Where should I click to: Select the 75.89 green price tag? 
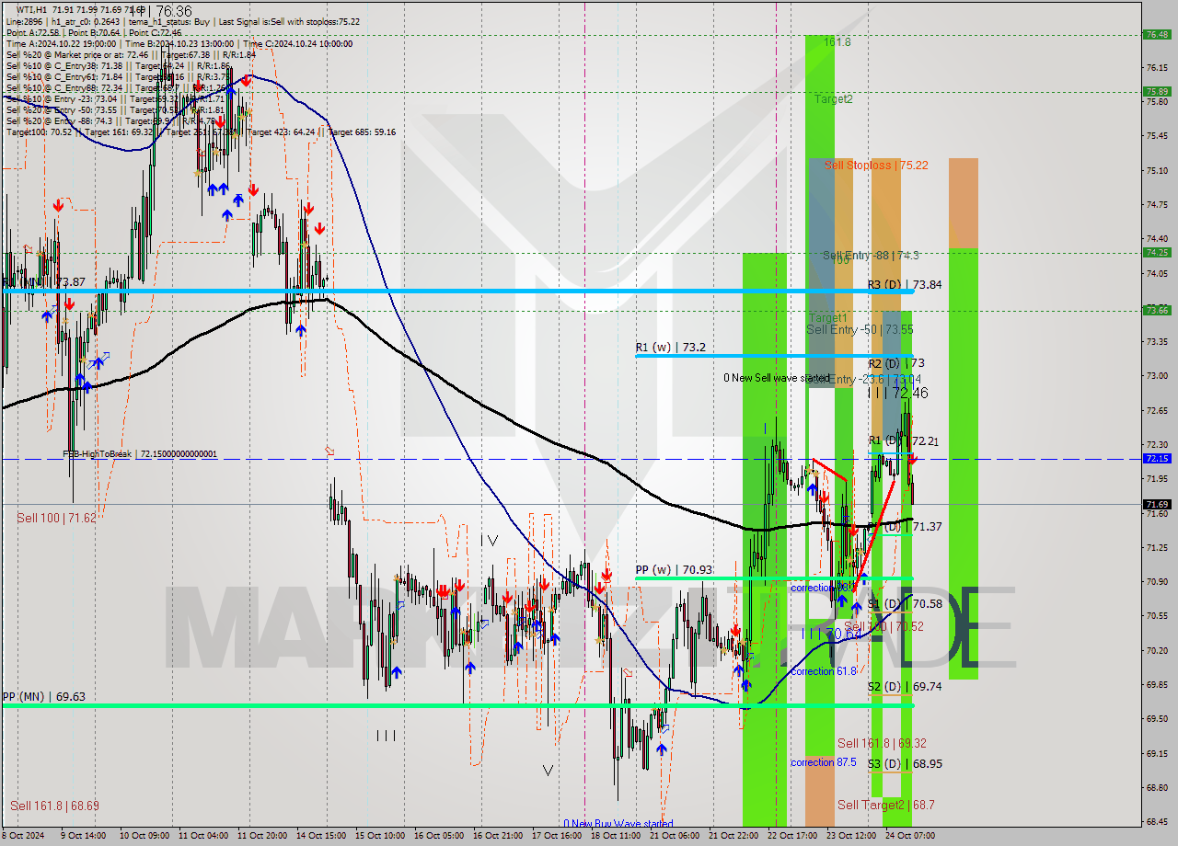tap(1157, 91)
